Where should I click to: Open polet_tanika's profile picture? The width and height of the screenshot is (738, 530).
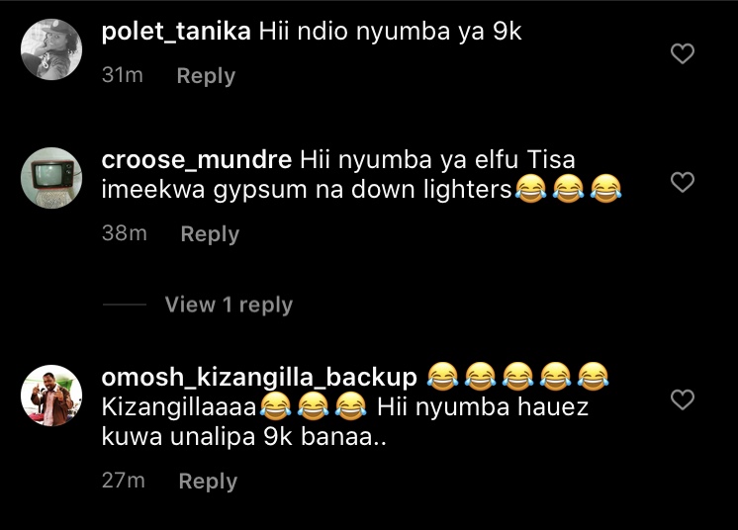coord(51,49)
